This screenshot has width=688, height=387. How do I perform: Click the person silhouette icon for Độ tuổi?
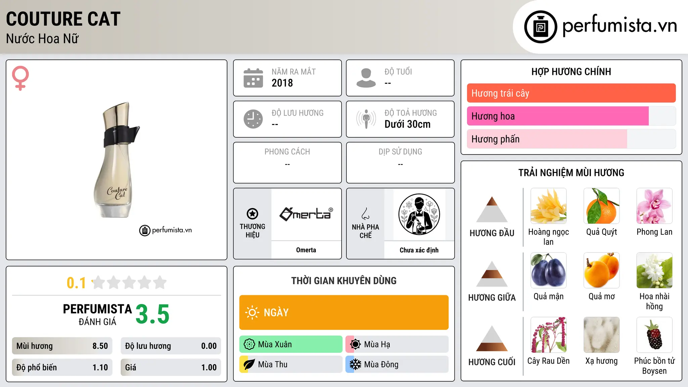(366, 78)
